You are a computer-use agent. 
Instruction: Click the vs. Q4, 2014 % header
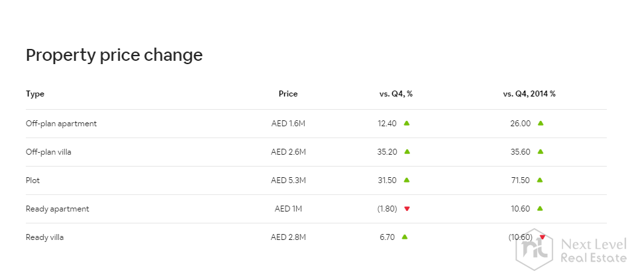pos(529,94)
